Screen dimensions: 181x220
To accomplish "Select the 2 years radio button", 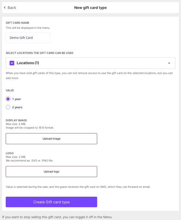I will (x=8, y=107).
